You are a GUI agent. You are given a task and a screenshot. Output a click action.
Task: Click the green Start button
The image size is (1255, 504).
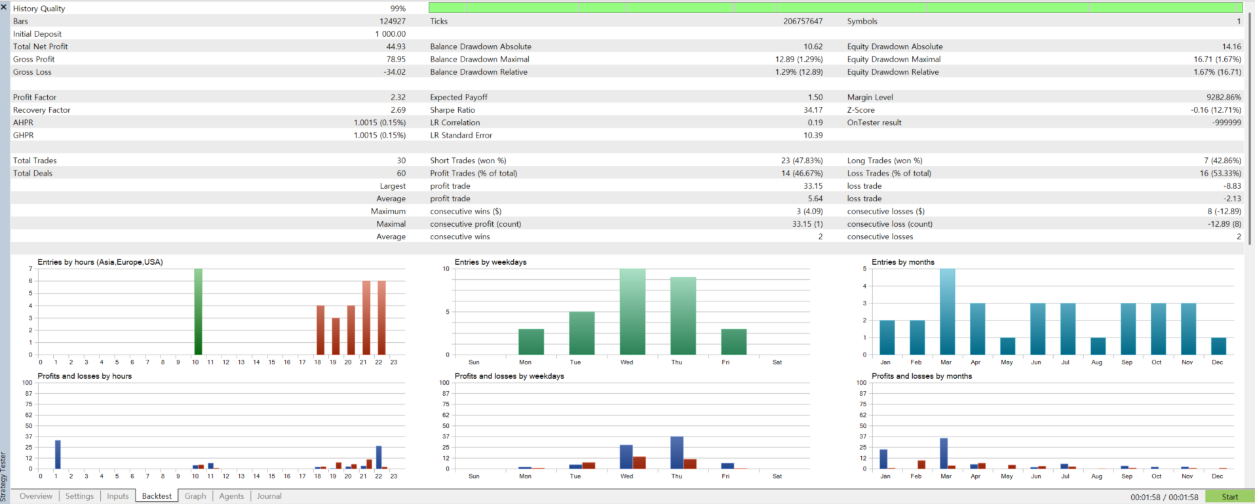pyautogui.click(x=1229, y=497)
